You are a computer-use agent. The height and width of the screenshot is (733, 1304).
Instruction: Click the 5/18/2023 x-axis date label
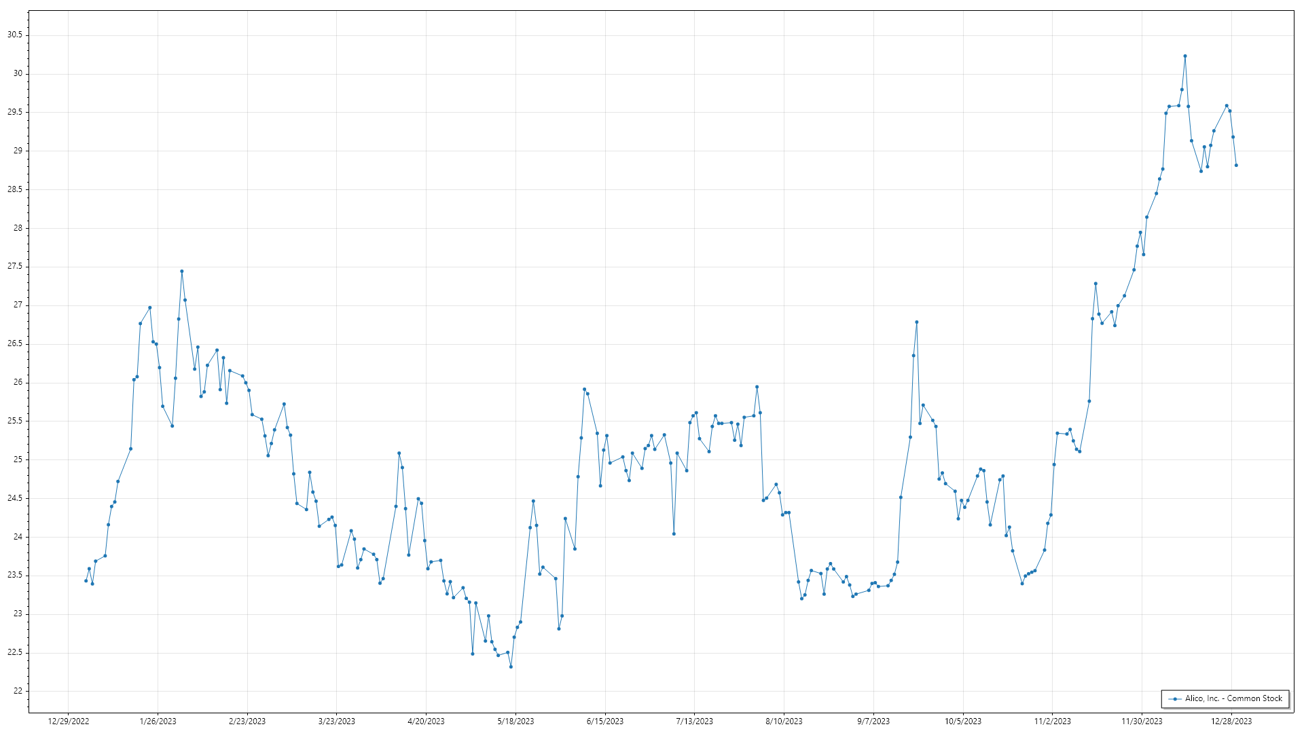515,721
